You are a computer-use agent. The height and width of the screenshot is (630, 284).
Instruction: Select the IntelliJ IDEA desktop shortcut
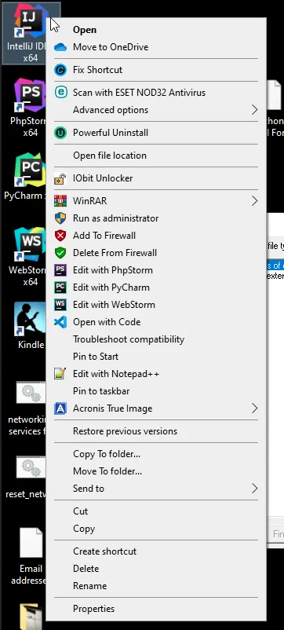[30, 33]
